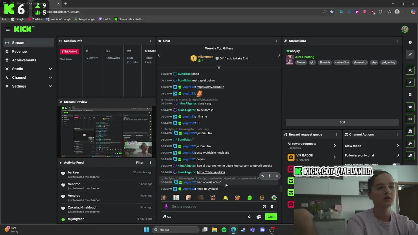
Task: Click the splat-shaped icon next to Chat button
Action: 259,217
